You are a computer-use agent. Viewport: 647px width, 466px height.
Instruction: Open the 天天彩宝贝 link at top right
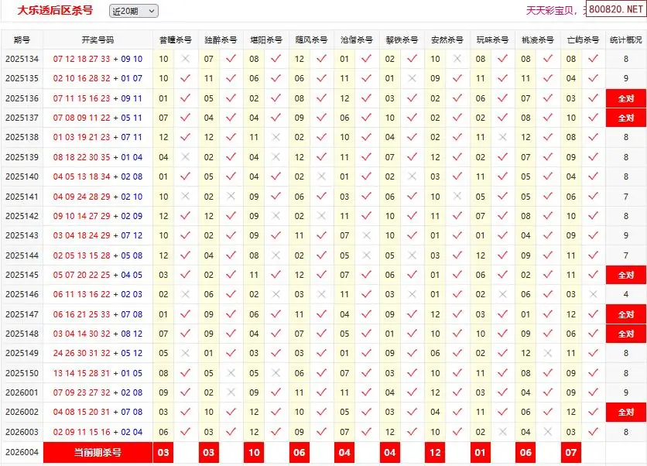[549, 10]
